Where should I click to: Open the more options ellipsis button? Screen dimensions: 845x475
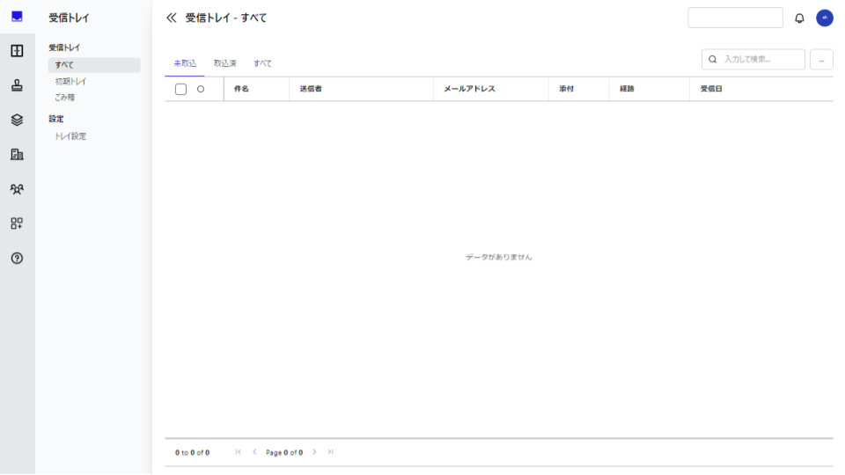[x=821, y=59]
